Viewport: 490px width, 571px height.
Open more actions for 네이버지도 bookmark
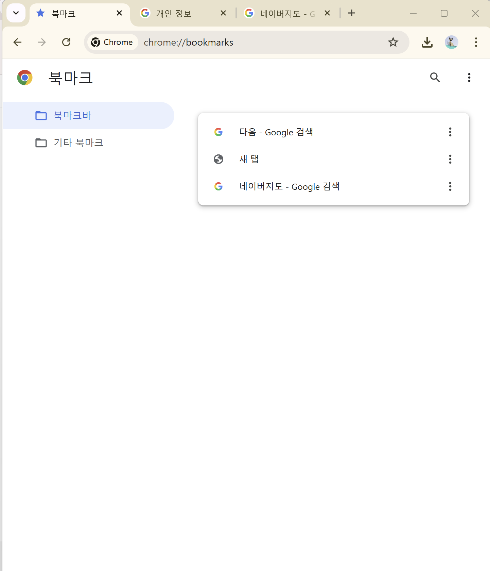pos(450,186)
